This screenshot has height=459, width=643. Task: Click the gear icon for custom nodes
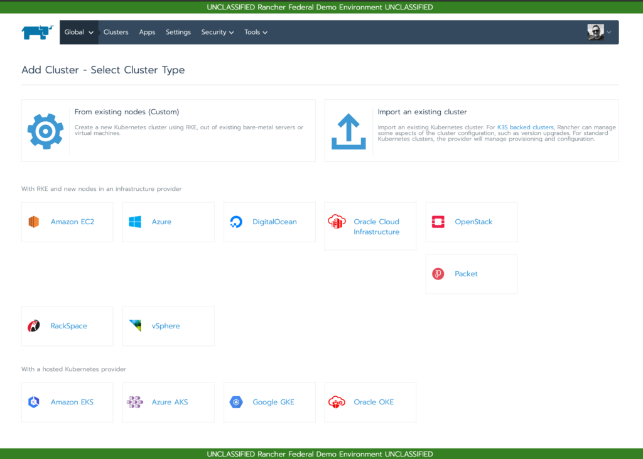(45, 131)
